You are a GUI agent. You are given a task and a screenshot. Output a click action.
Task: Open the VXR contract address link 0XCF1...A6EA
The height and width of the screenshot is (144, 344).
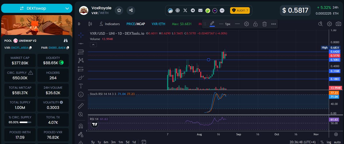tap(20, 48)
